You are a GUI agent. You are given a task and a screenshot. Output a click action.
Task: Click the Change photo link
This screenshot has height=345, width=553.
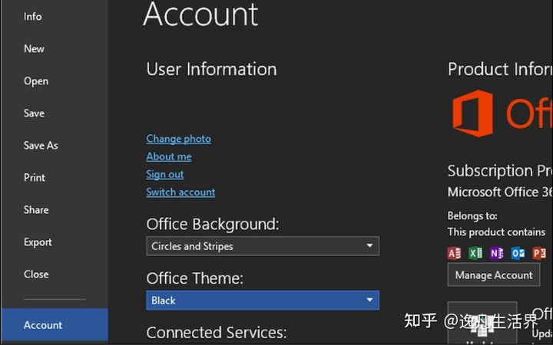tap(178, 139)
